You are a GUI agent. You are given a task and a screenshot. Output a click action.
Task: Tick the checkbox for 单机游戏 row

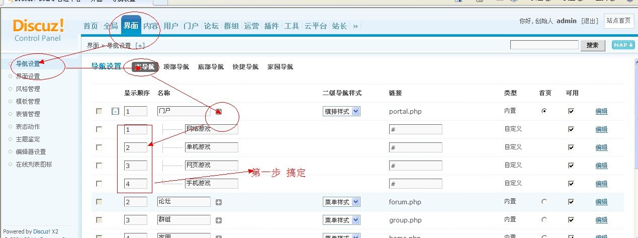99,147
